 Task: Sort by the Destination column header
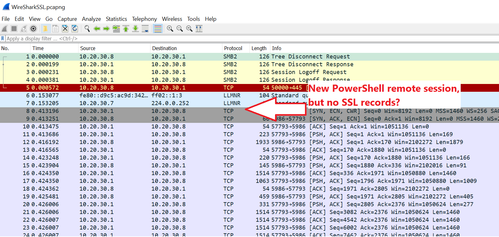(186, 48)
